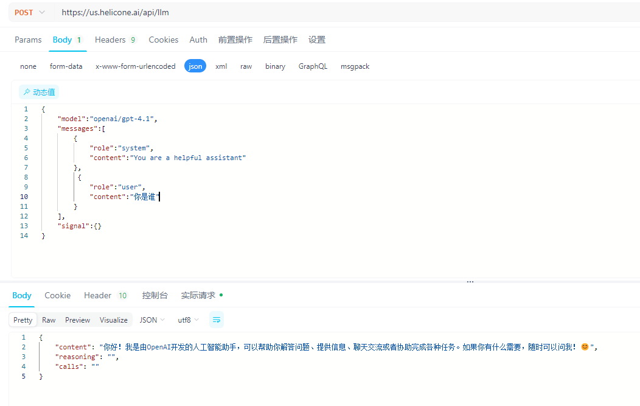Open the Cookies tab
Image resolution: width=640 pixels, height=406 pixels.
click(163, 40)
